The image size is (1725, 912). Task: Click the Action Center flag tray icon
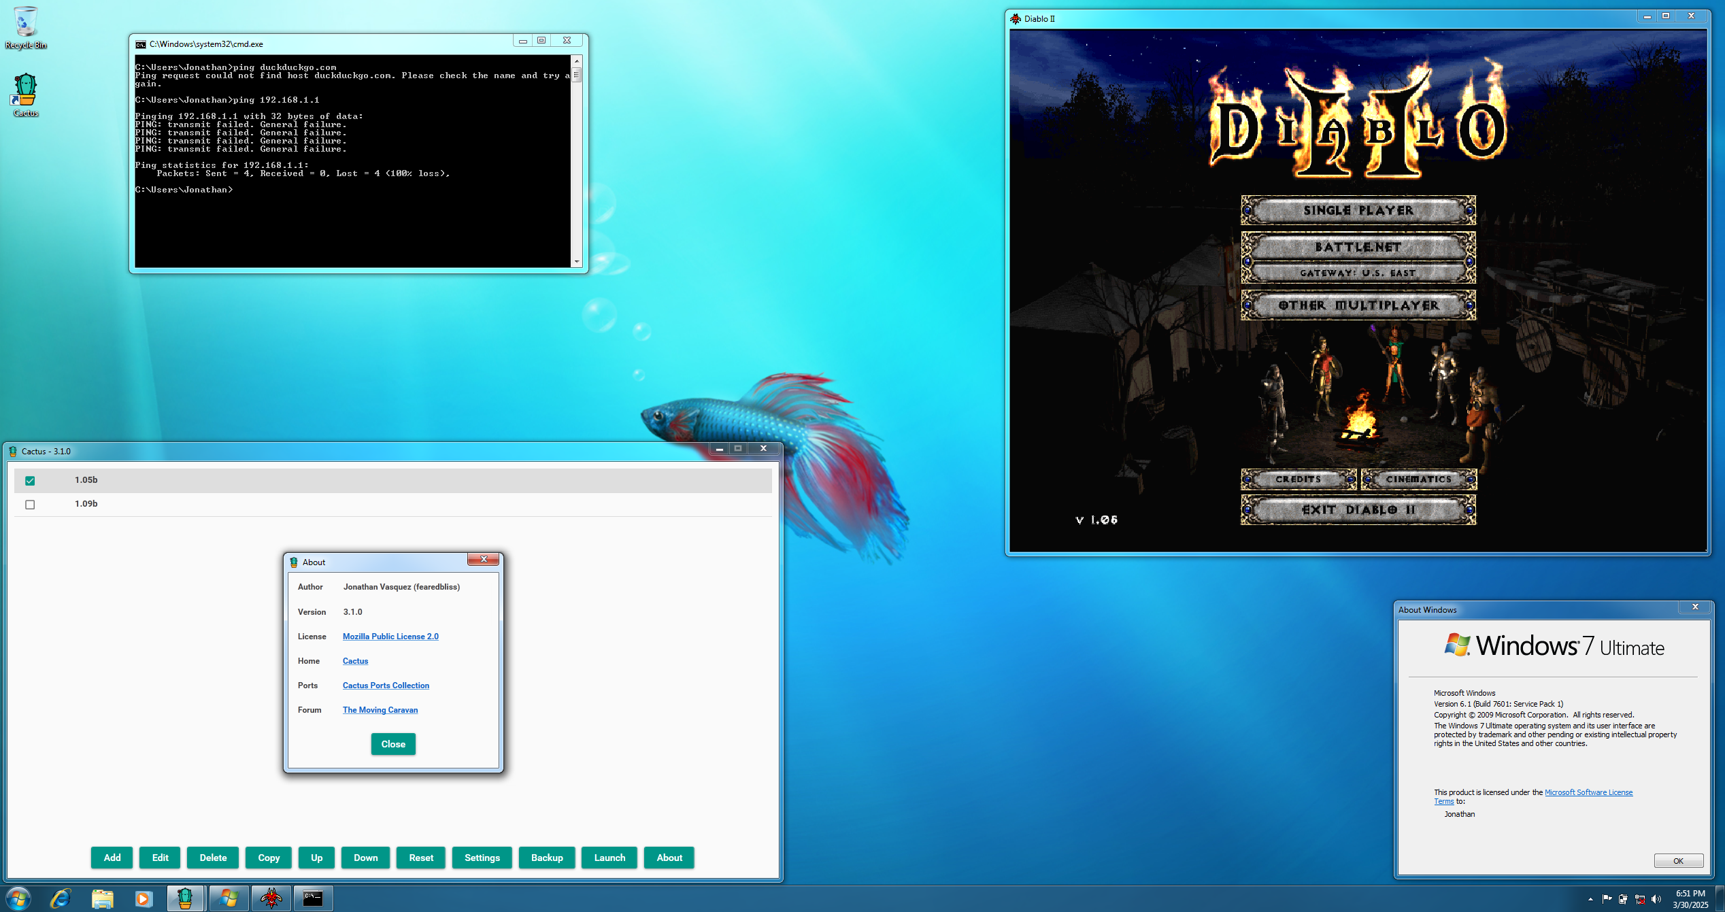(x=1607, y=899)
